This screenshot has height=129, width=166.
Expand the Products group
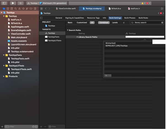(4, 76)
